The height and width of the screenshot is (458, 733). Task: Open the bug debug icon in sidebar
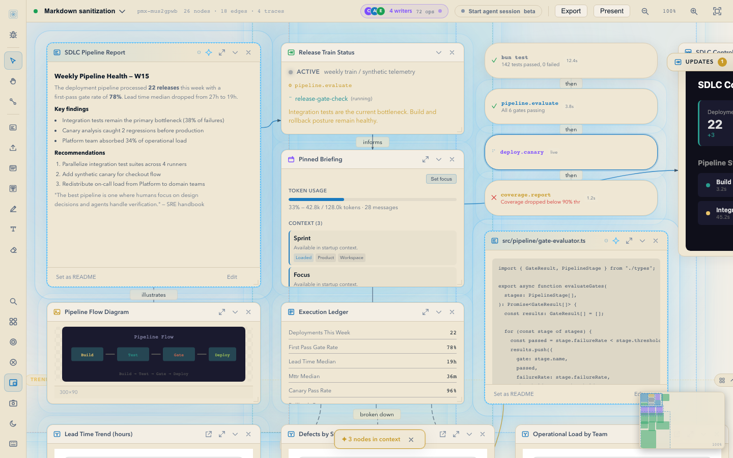coord(13,35)
